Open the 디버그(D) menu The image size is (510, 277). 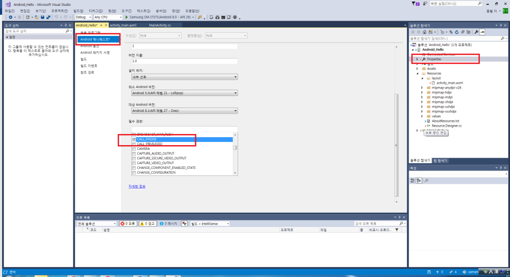(x=96, y=11)
